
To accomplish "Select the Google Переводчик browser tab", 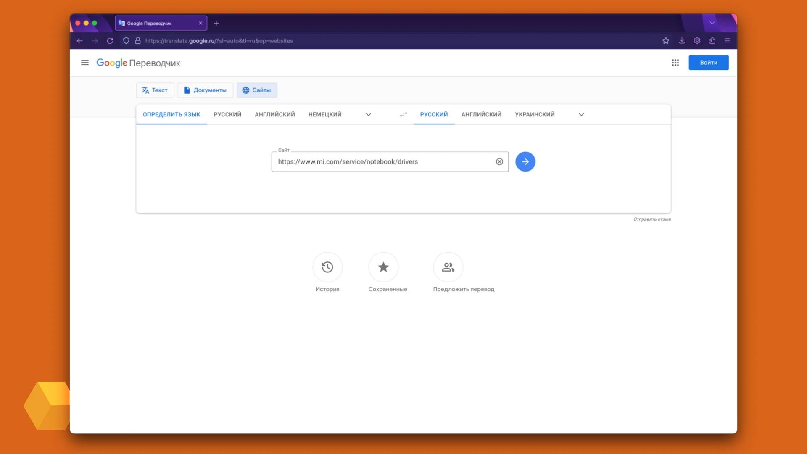I will tap(161, 23).
